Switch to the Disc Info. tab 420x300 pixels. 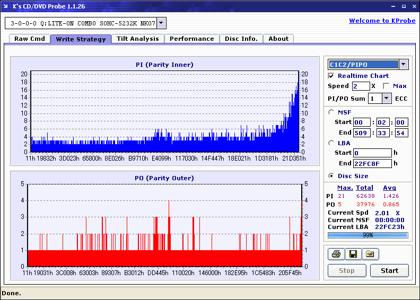tap(241, 39)
